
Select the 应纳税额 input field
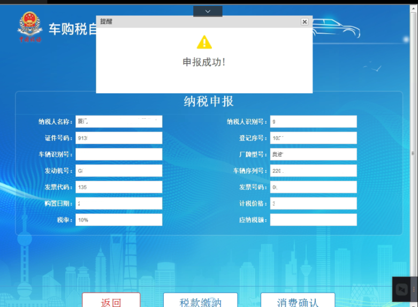[314, 220]
